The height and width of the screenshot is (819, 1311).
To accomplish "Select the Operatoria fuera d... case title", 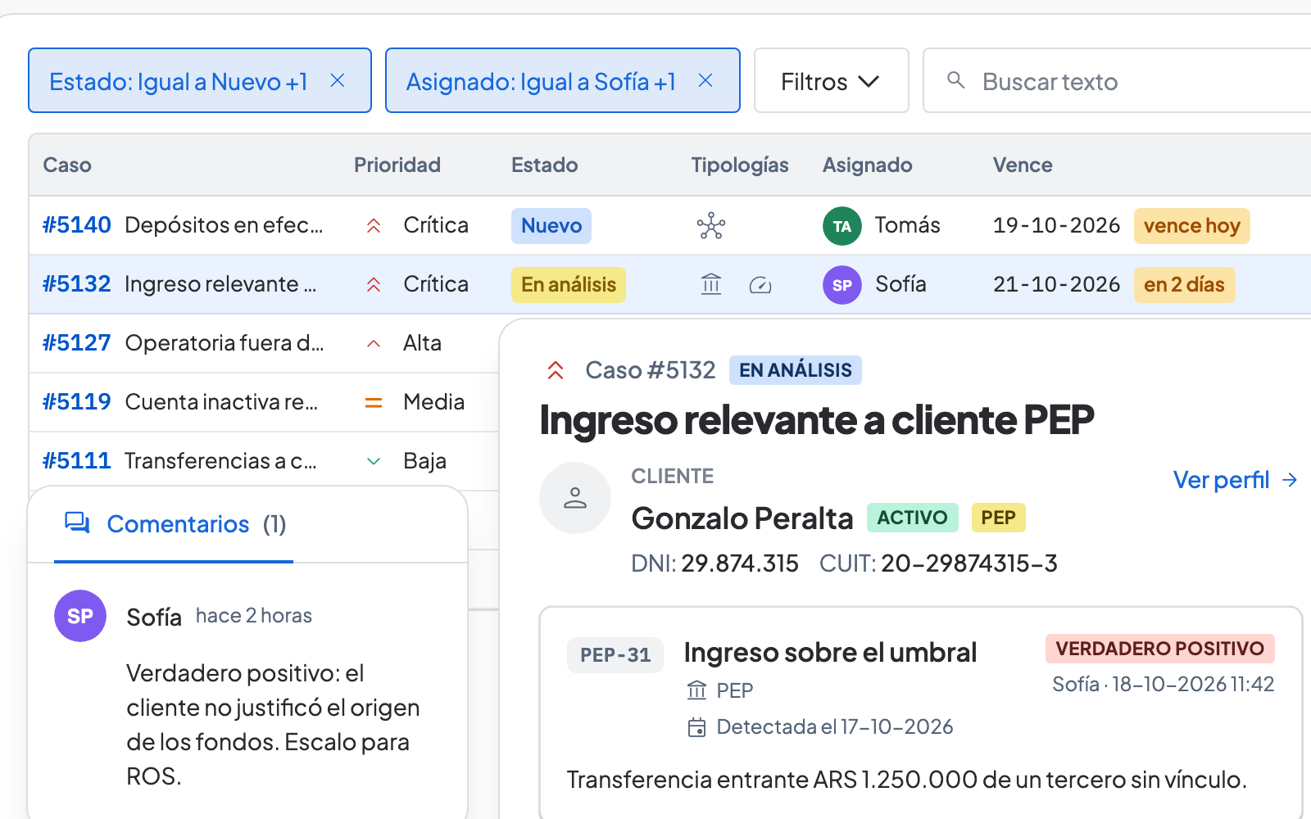I will (225, 343).
